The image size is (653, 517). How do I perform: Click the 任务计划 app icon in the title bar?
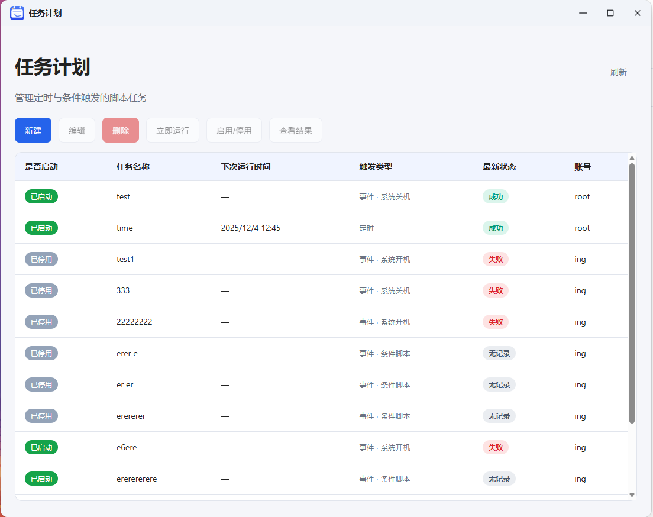17,12
